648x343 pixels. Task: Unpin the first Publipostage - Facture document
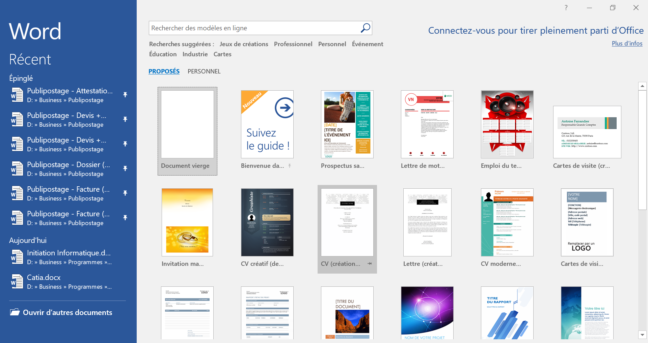tap(125, 193)
